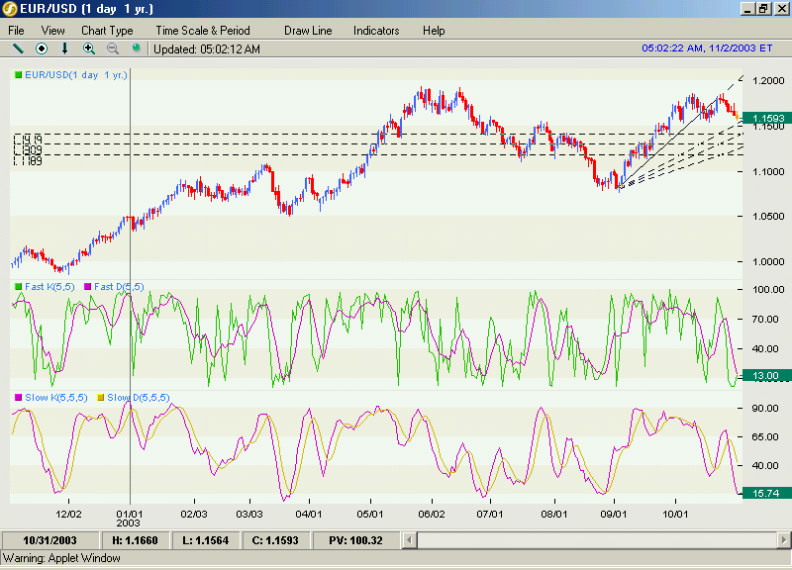The width and height of the screenshot is (792, 570).
Task: Click the Warning: Applet Window status text
Action: (x=61, y=558)
